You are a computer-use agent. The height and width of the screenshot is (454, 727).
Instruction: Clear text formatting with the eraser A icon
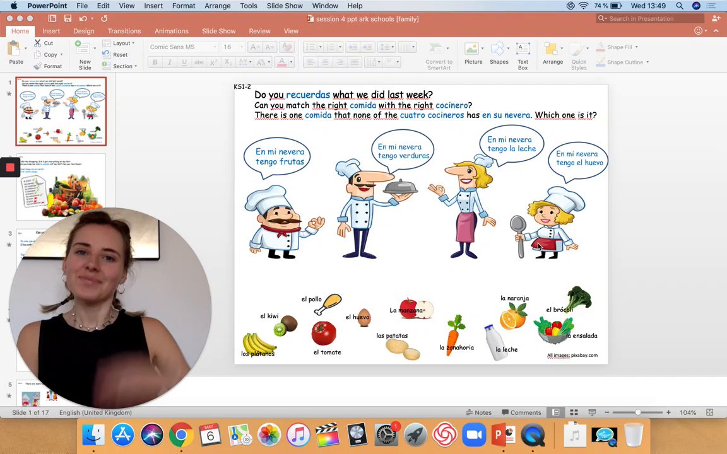[287, 47]
